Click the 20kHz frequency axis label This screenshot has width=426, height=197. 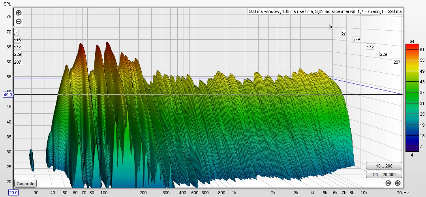(403, 193)
